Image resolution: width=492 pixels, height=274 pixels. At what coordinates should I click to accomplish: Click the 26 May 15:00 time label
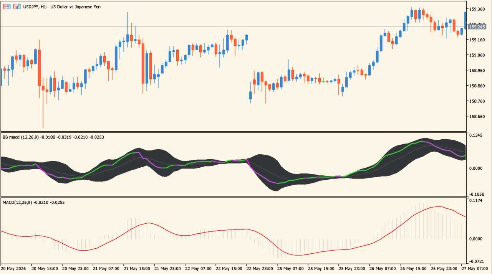pyautogui.click(x=413, y=268)
